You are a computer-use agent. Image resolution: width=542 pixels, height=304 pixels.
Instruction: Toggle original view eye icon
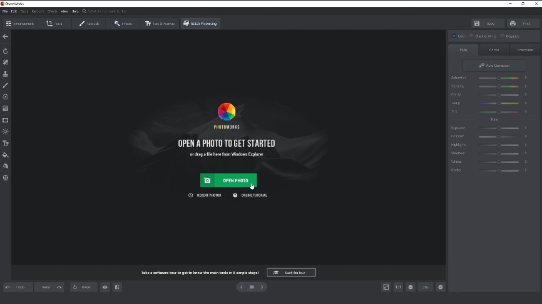105,287
